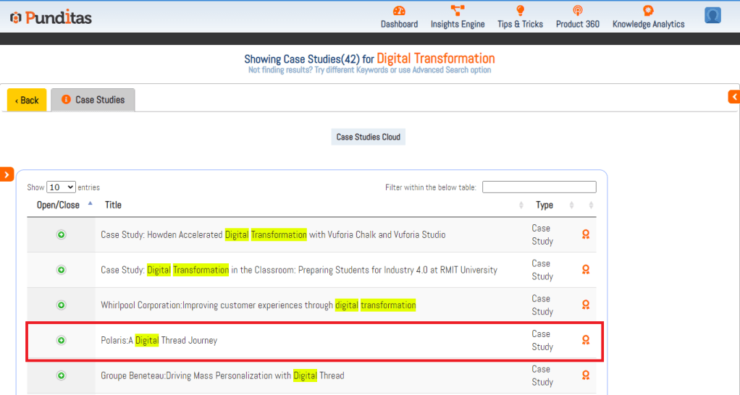Expand the Howden case study row
The width and height of the screenshot is (740, 395).
pos(62,234)
